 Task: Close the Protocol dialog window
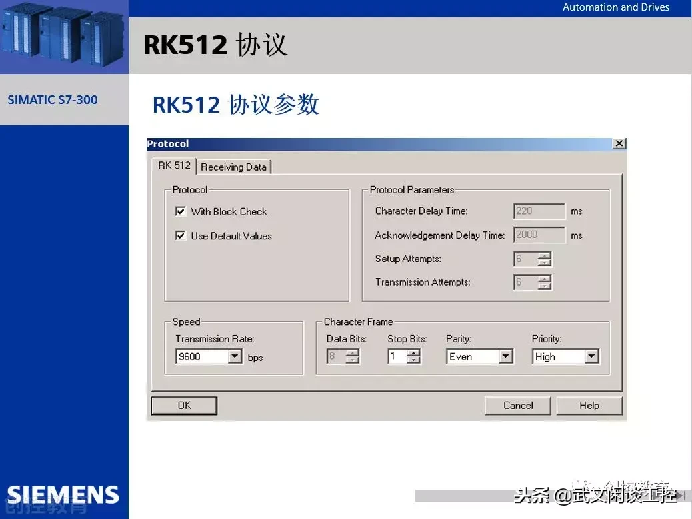619,144
